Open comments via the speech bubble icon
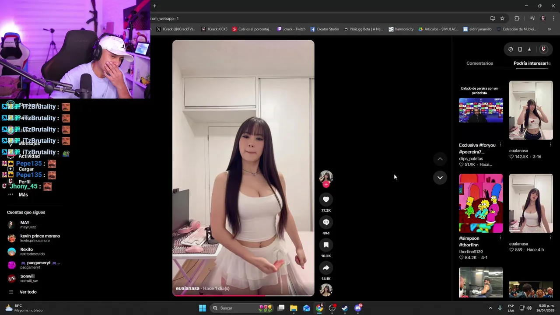This screenshot has width=560, height=315. [x=326, y=222]
